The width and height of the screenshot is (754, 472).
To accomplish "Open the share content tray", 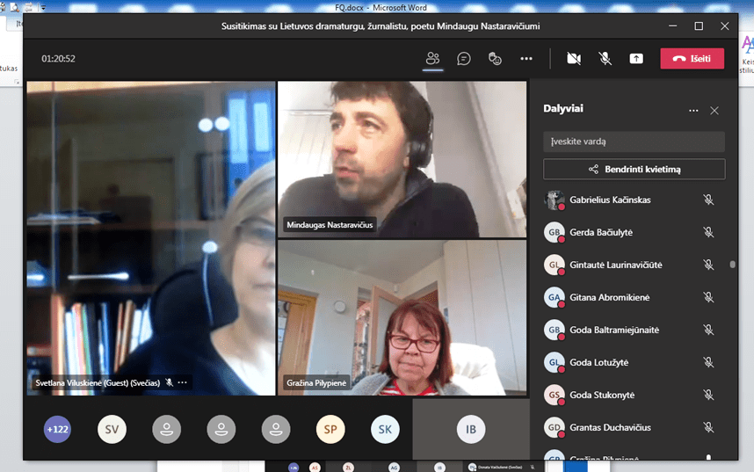I will pos(636,59).
